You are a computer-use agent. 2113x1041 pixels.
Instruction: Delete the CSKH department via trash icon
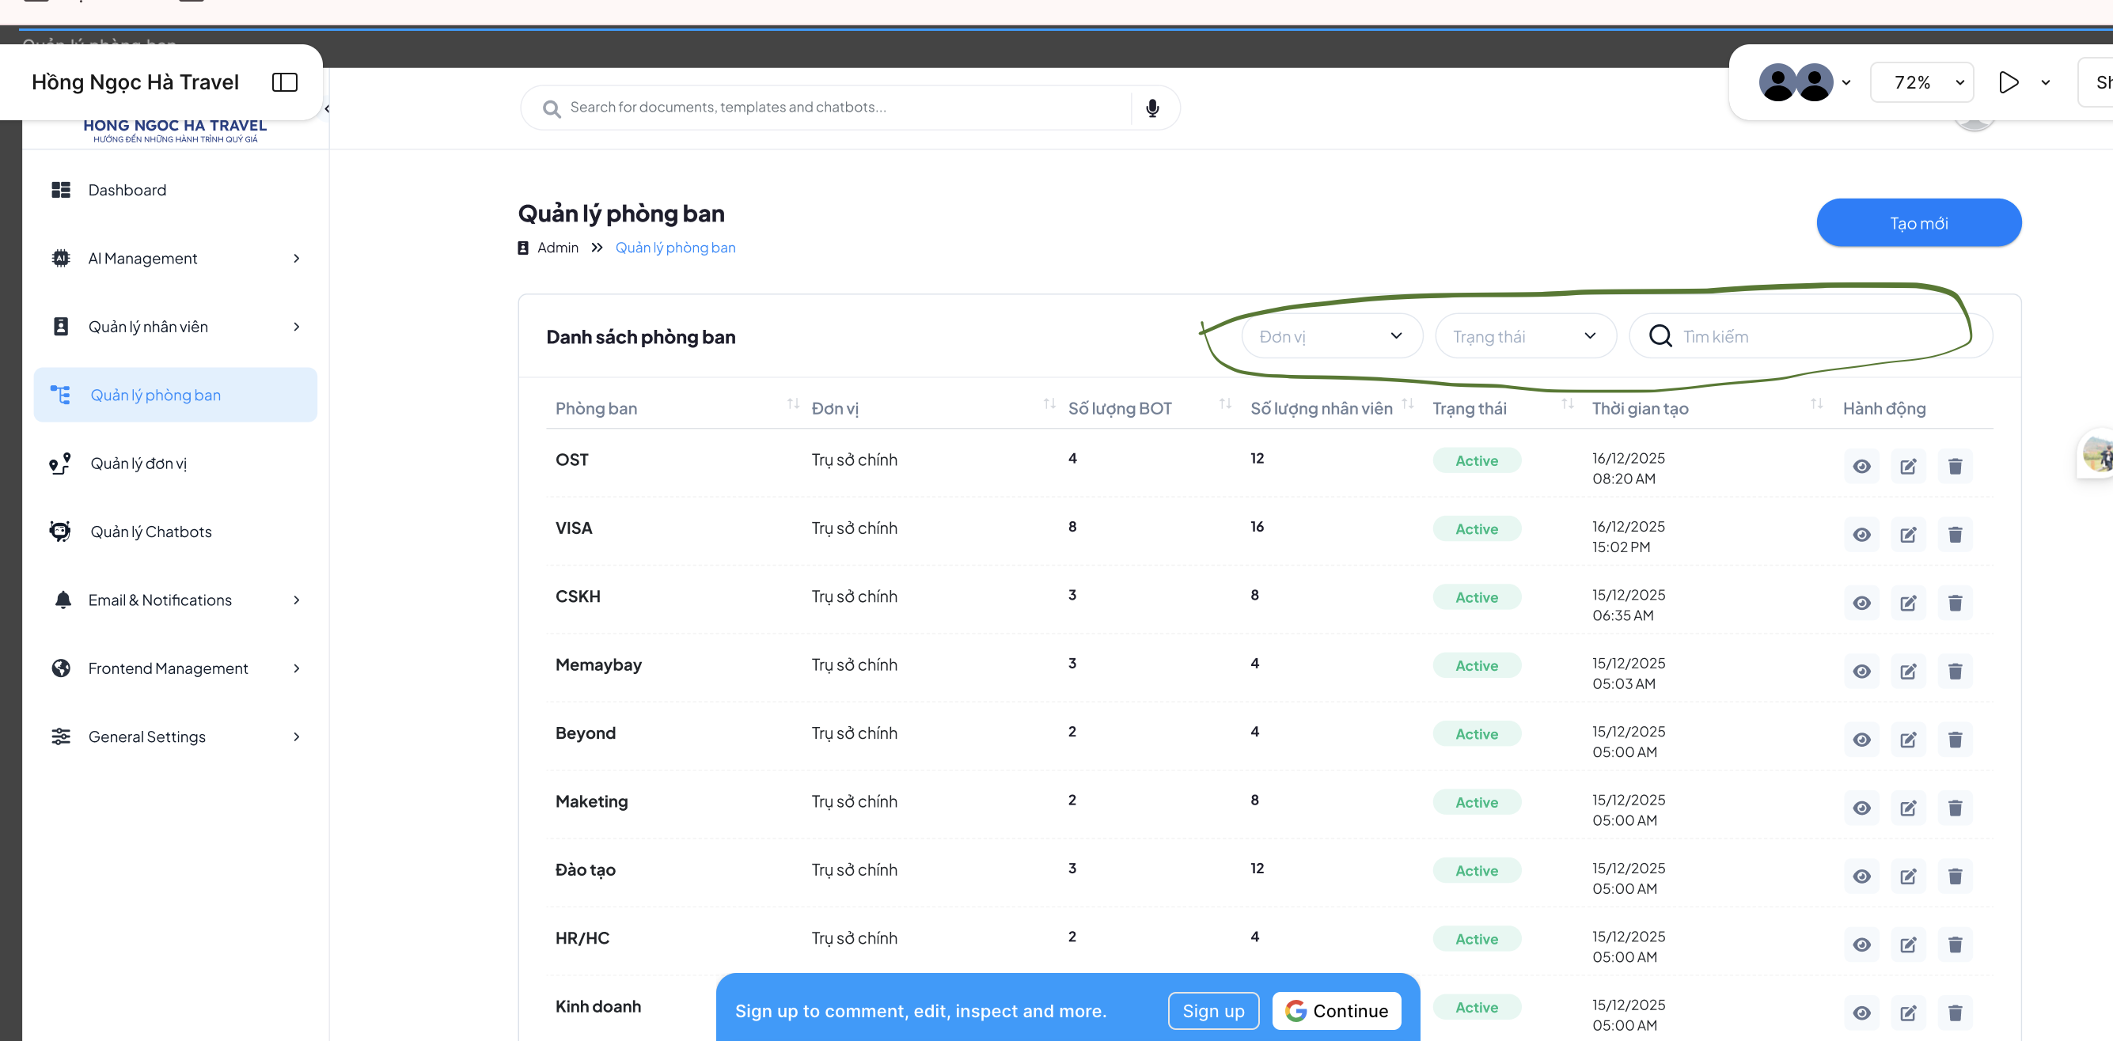point(1955,604)
